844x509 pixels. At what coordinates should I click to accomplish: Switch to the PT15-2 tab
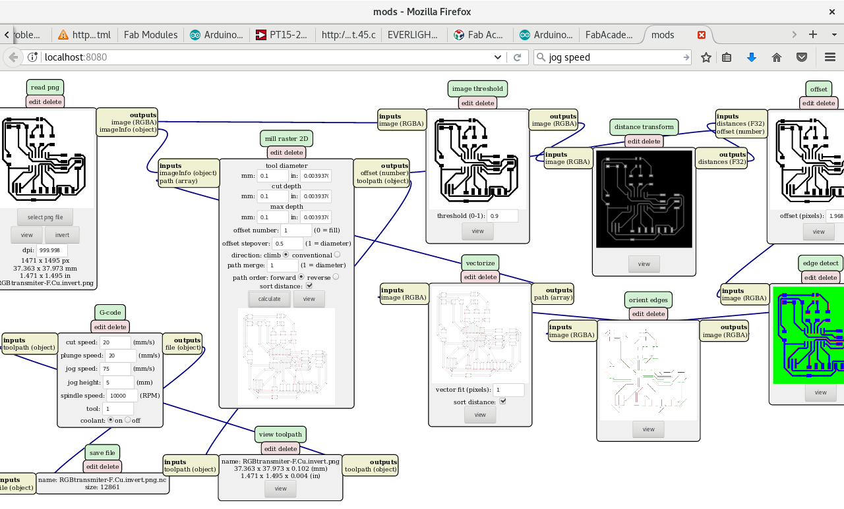[x=282, y=35]
